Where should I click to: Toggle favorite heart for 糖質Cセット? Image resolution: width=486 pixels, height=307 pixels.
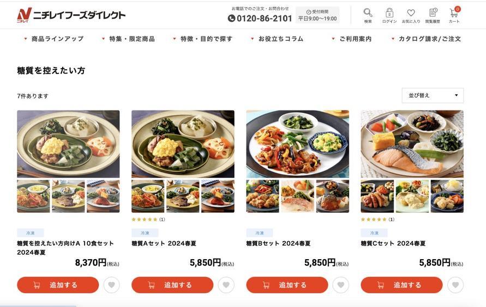(455, 285)
